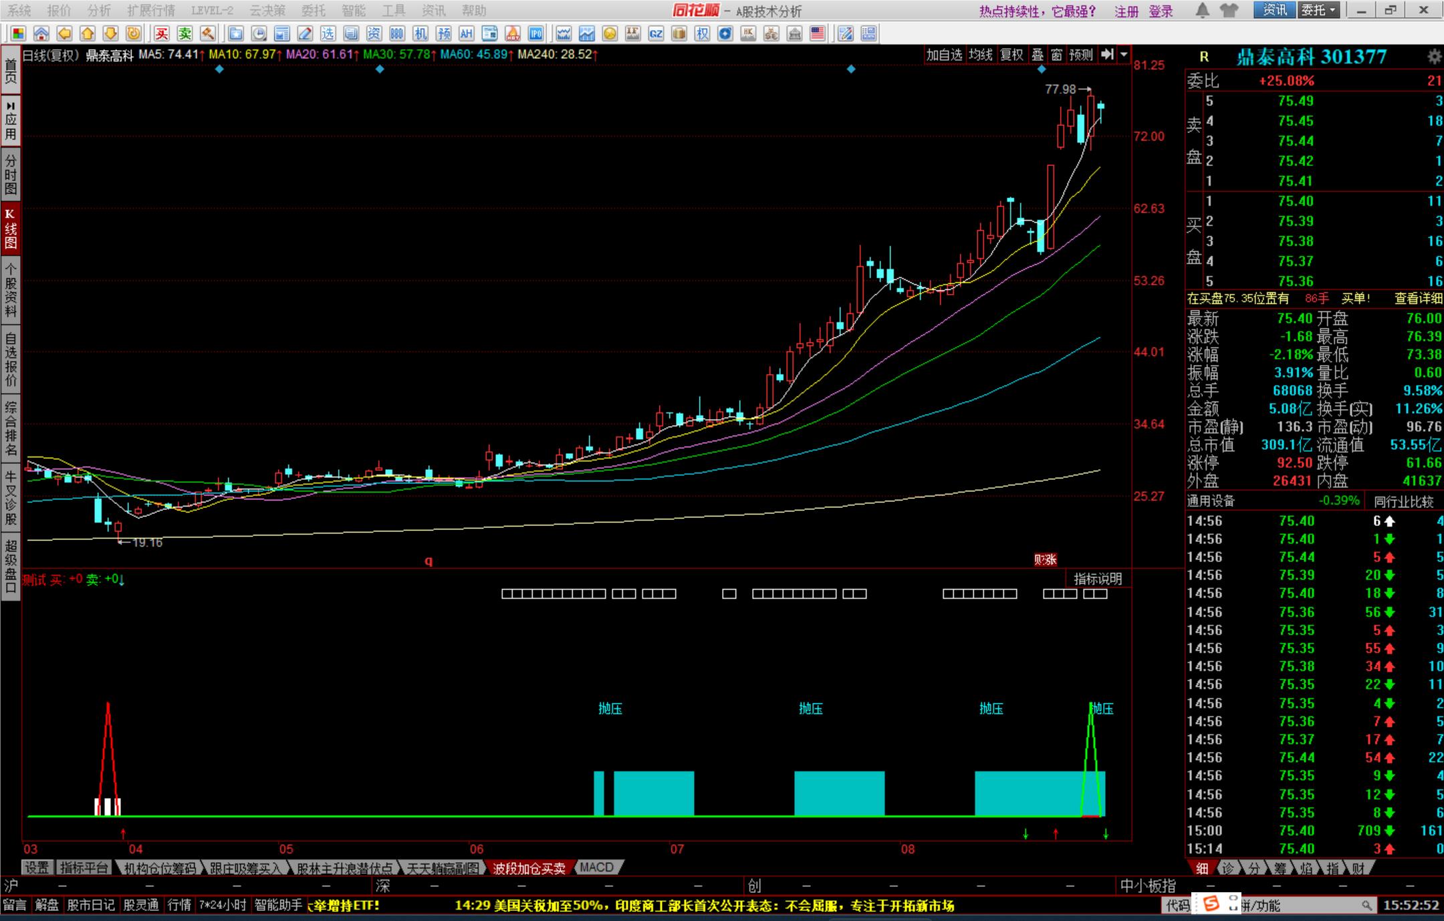
Task: Open dropdown arrow next to chart toolbar
Action: point(1124,55)
